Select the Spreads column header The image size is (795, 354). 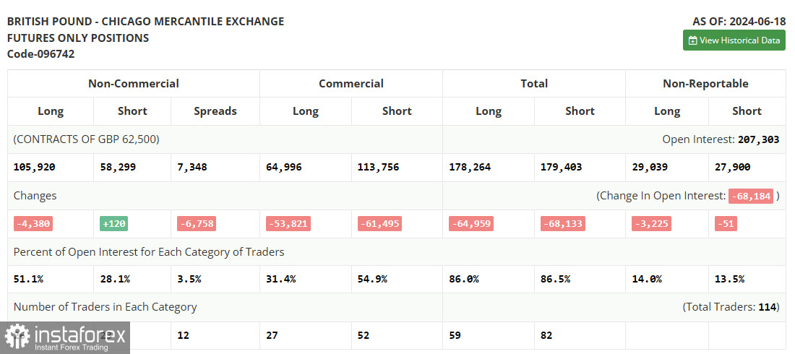(x=215, y=111)
